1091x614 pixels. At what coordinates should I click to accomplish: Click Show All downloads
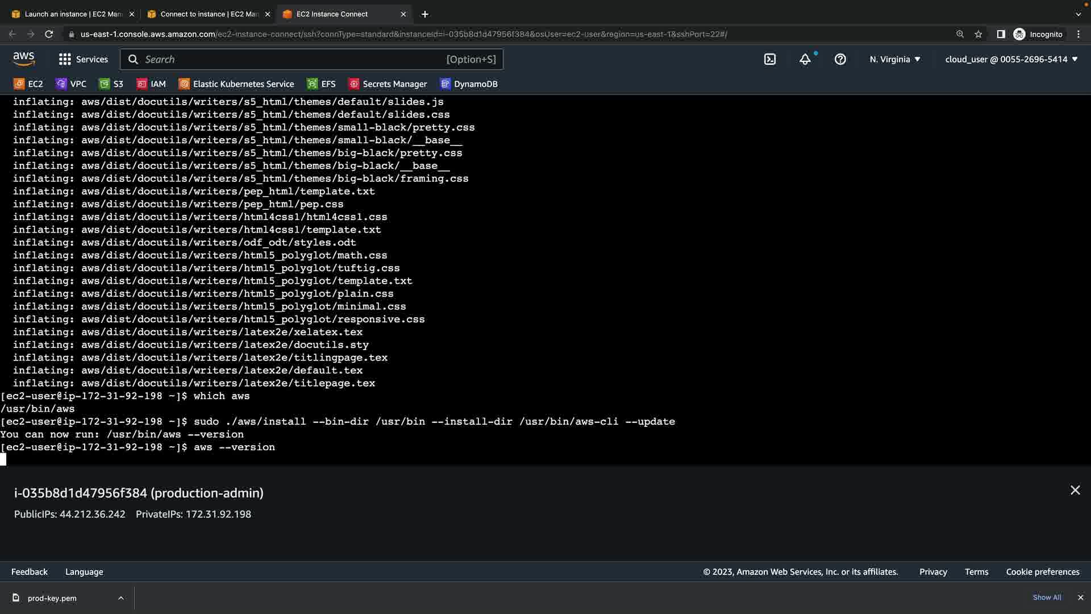[x=1047, y=598]
